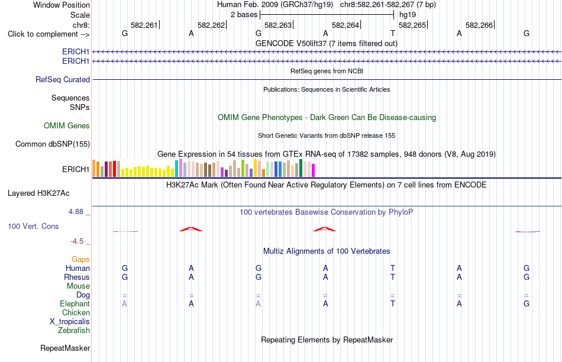Image resolution: width=562 pixels, height=362 pixels.
Task: Click the X_tropicalis species label
Action: [70, 322]
